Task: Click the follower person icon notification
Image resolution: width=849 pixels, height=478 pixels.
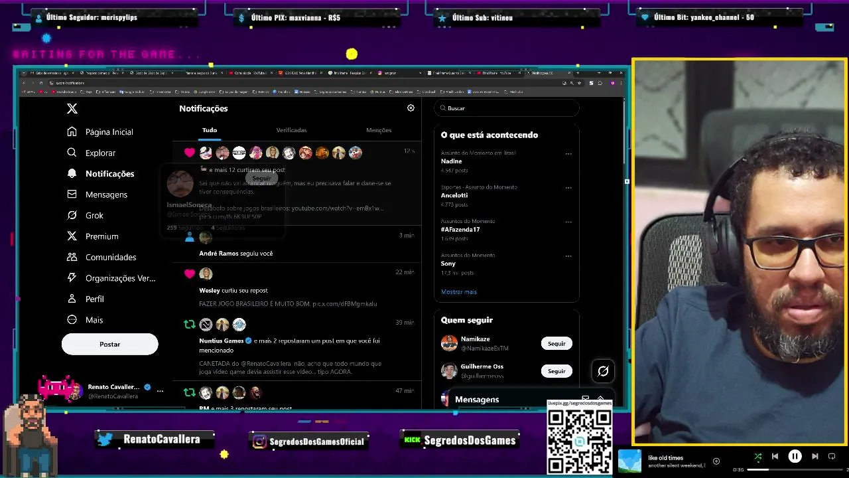Action: pyautogui.click(x=190, y=238)
